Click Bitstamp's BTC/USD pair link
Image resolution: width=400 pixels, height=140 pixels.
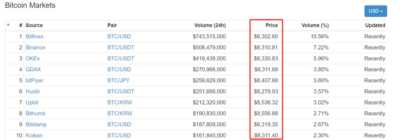click(x=119, y=124)
